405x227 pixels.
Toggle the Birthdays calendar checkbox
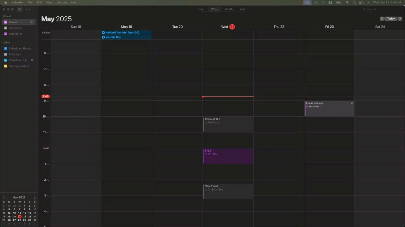[x=5, y=54]
